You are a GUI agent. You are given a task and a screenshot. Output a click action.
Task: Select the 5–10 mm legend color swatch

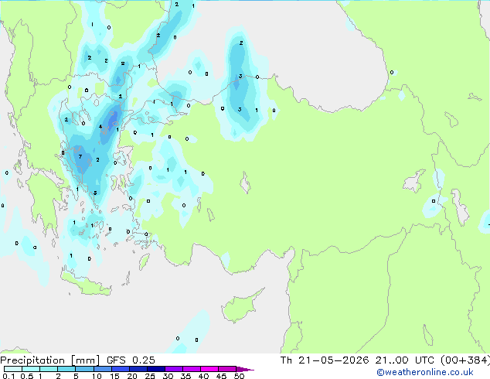[x=84, y=369]
